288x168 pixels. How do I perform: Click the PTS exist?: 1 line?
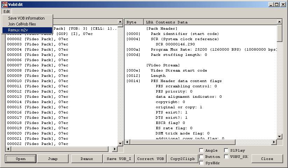(x=171, y=112)
